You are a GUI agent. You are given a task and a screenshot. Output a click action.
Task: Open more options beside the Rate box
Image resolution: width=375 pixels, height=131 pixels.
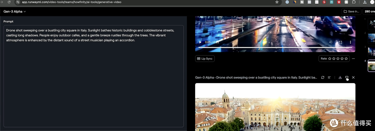pos(353,59)
